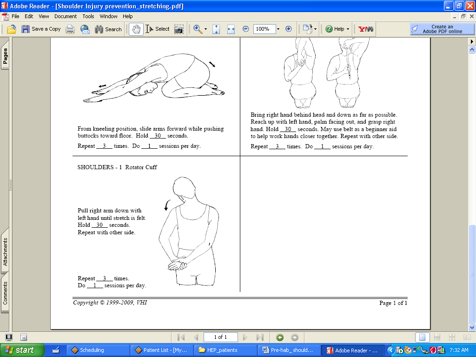Click the Open file folder icon
This screenshot has height=357, width=476.
point(12,29)
